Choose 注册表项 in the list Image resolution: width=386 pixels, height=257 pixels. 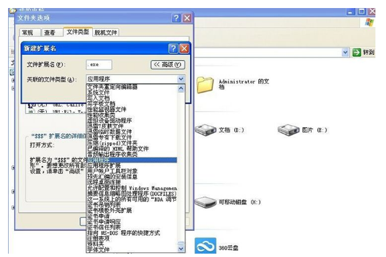coord(132,238)
